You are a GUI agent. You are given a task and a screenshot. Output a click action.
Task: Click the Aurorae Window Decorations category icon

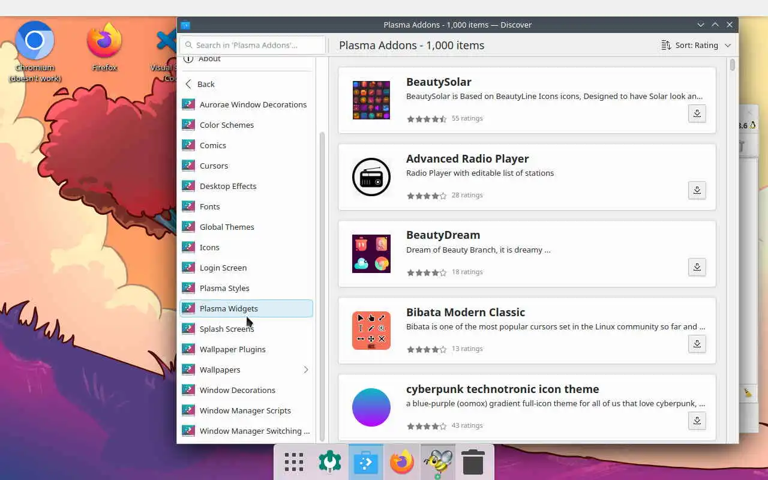[188, 104]
